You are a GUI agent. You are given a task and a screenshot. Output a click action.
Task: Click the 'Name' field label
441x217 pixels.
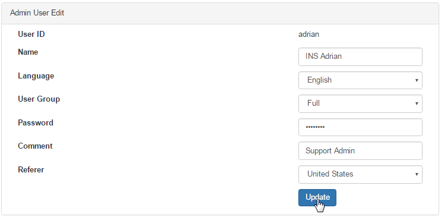[28, 52]
